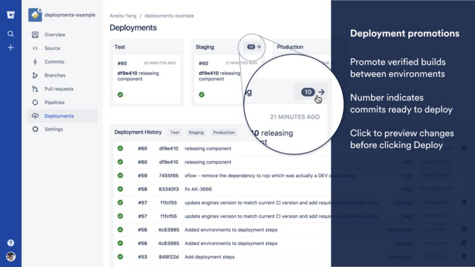This screenshot has width=475, height=267.
Task: Click the Bitbucket logo icon
Action: (x=10, y=15)
